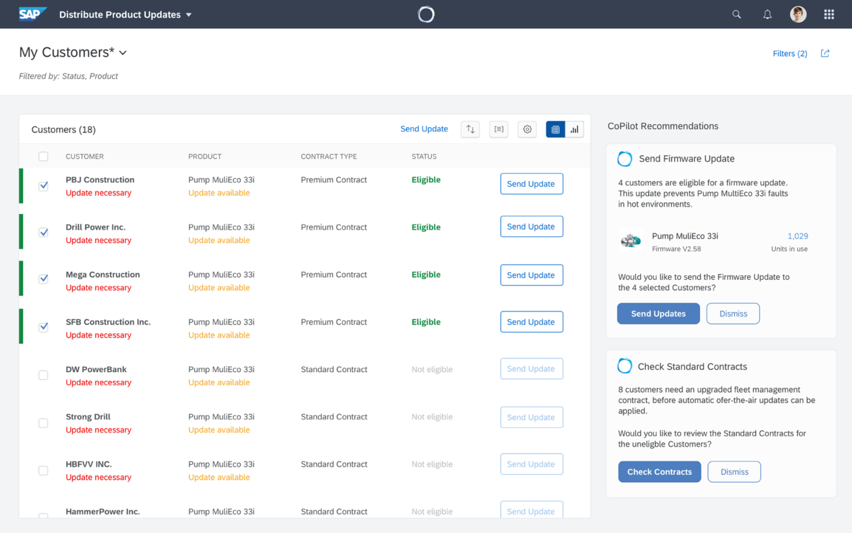Open table settings via the gear icon
The image size is (852, 533).
pyautogui.click(x=527, y=129)
